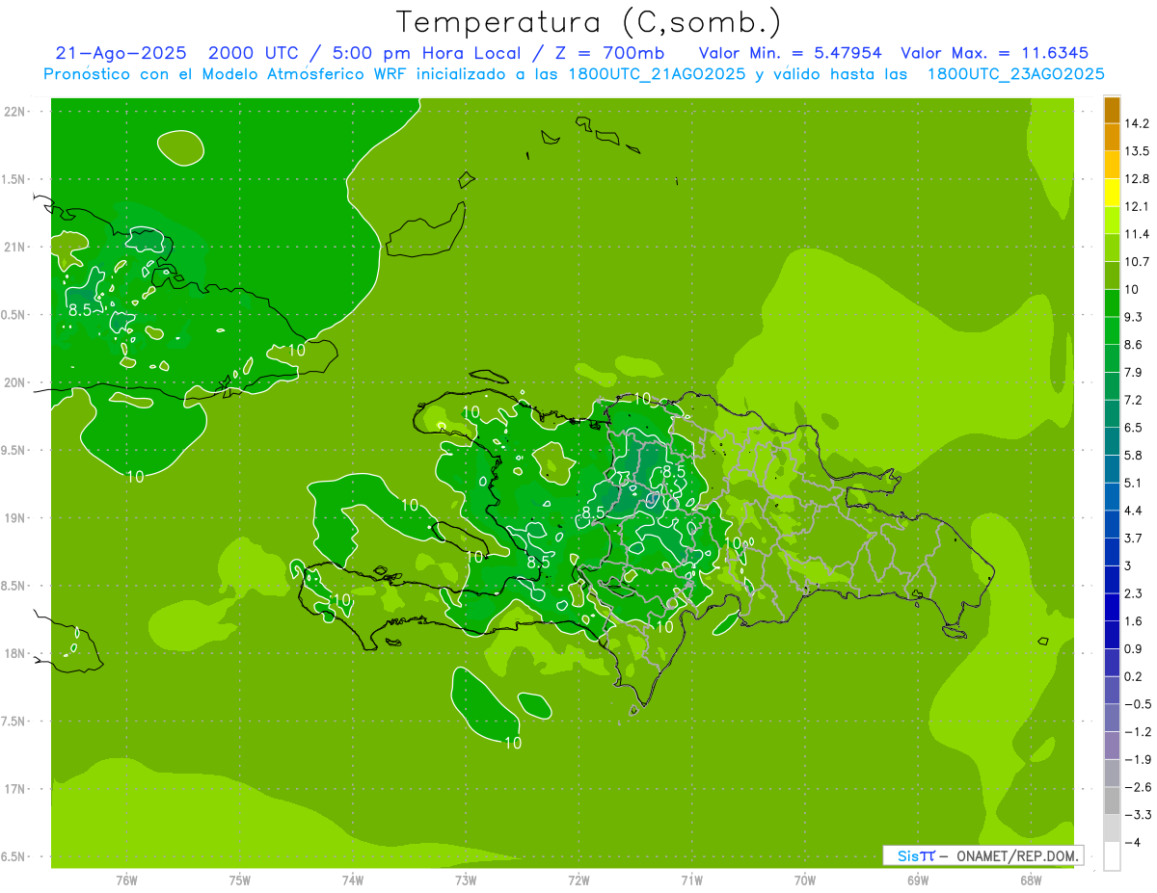Click the '68W' longitude axis label
The image size is (1157, 893).
tap(1030, 880)
